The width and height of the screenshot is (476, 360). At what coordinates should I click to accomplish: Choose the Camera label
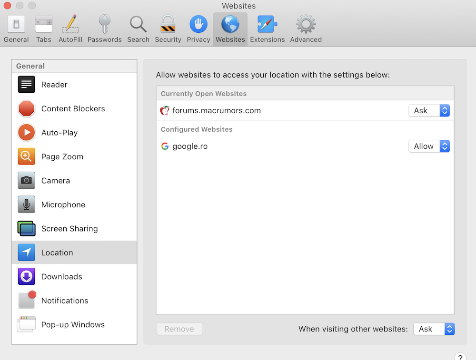click(x=56, y=180)
